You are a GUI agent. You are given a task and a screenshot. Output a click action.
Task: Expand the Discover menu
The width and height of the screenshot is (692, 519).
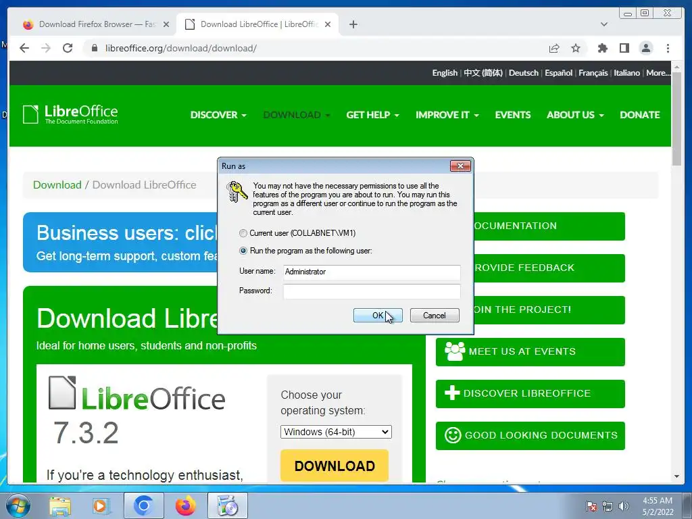coord(218,115)
